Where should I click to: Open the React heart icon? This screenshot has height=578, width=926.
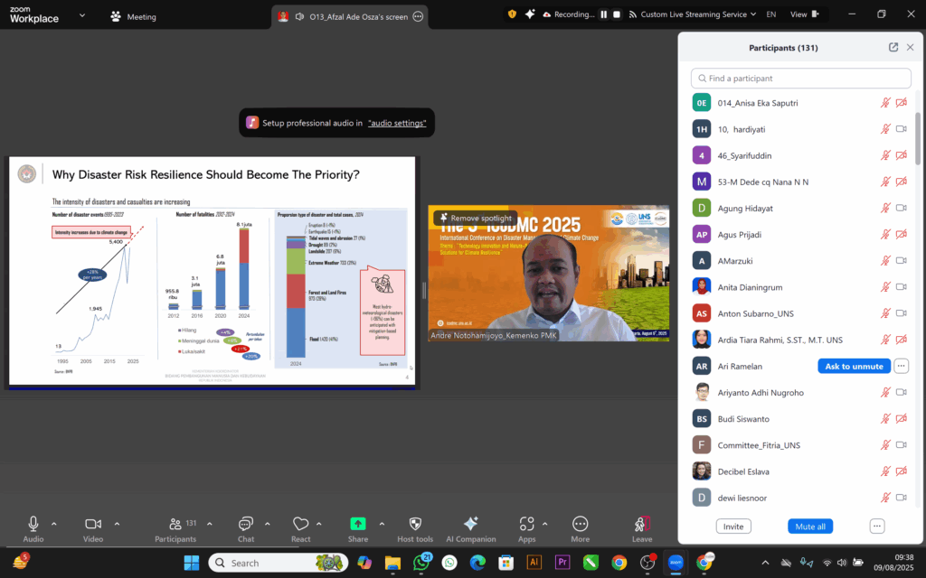[301, 527]
